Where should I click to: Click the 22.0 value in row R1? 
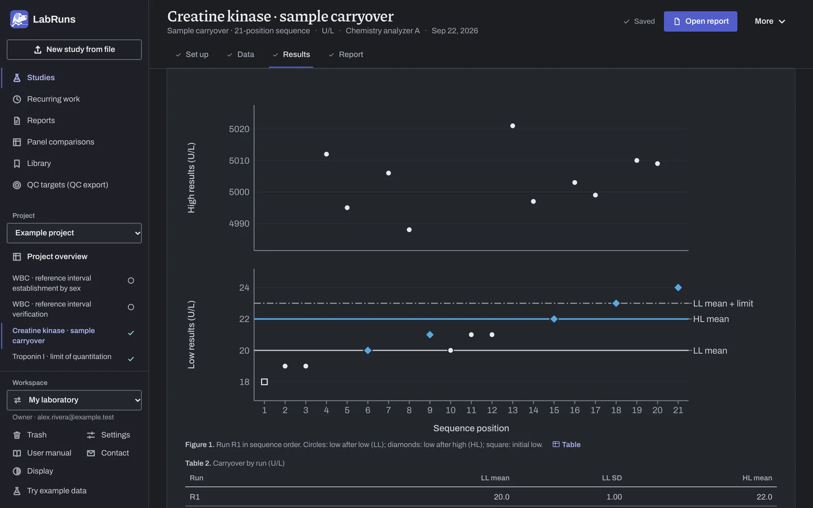coord(764,497)
